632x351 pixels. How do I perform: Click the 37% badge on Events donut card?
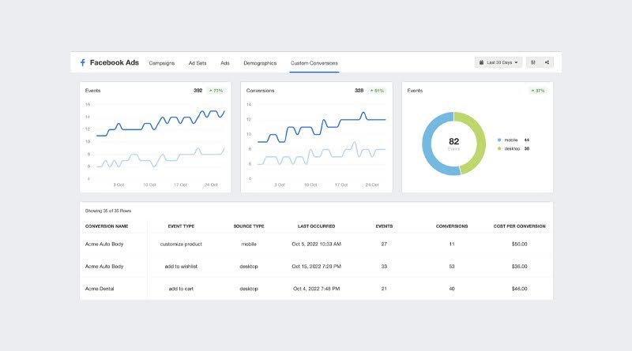click(x=538, y=91)
